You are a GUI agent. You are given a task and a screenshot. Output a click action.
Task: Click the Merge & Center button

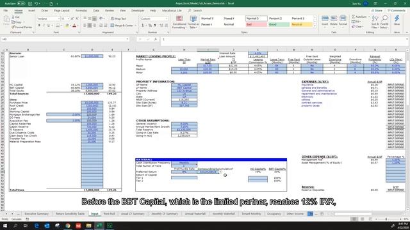pyautogui.click(x=122, y=26)
